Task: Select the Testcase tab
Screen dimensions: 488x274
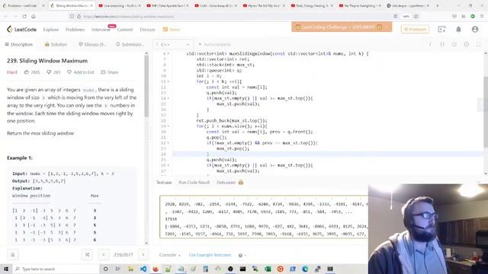Action: [x=164, y=183]
